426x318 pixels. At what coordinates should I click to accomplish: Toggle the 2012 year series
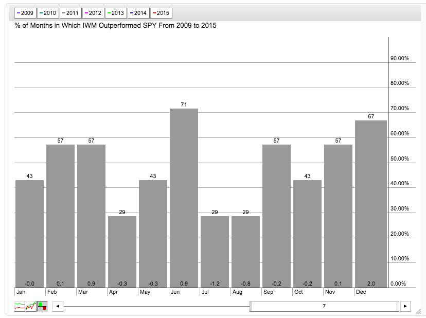click(x=93, y=13)
